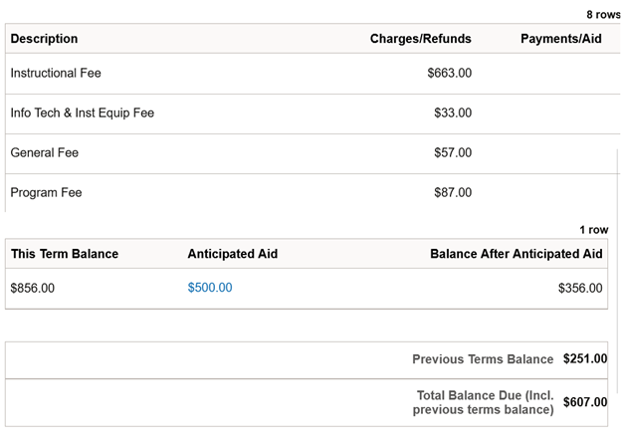This screenshot has width=621, height=442.
Task: Click the charges table vertical scrollbar
Action: 617,179
